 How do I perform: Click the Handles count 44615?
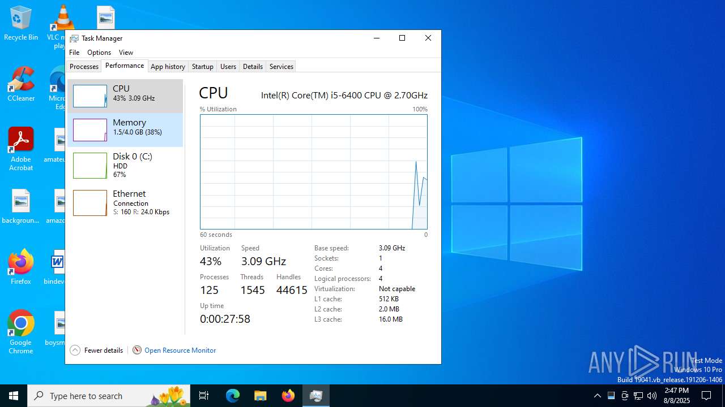292,290
